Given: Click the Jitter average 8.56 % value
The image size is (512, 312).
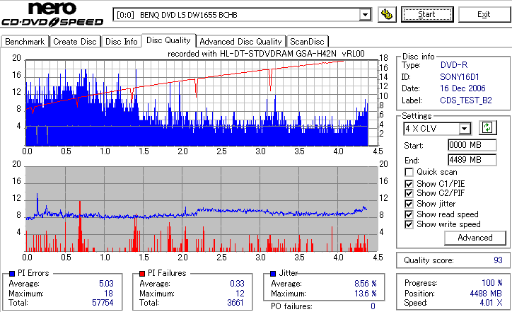Looking at the screenshot, I should tap(366, 284).
